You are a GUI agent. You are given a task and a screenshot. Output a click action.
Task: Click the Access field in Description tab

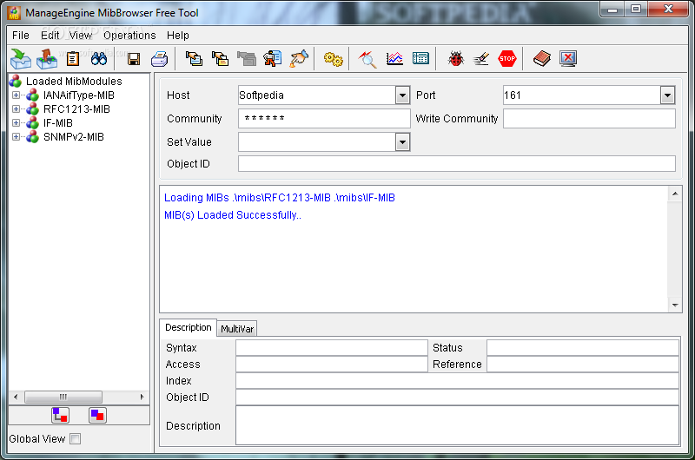(332, 364)
